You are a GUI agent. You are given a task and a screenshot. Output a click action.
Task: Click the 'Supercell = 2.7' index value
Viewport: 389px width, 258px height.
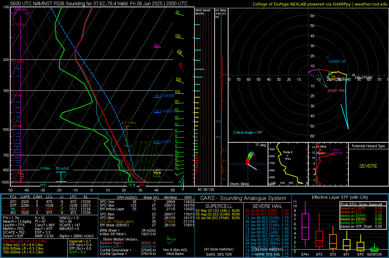(x=80, y=241)
